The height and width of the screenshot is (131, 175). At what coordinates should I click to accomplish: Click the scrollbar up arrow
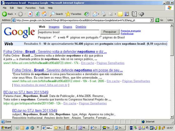[x=172, y=26]
